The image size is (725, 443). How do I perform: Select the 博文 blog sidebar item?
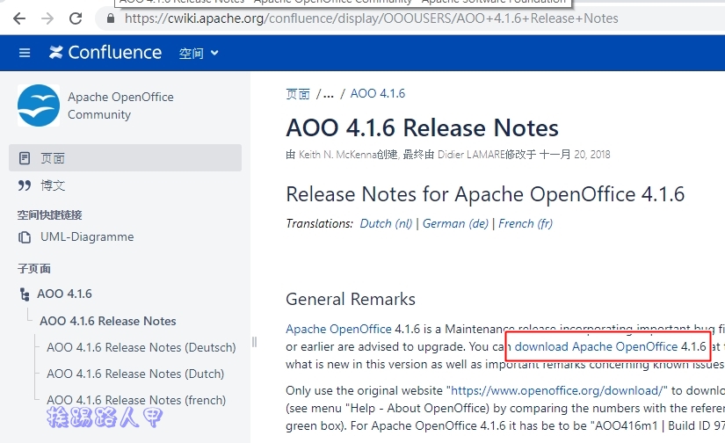pyautogui.click(x=53, y=185)
